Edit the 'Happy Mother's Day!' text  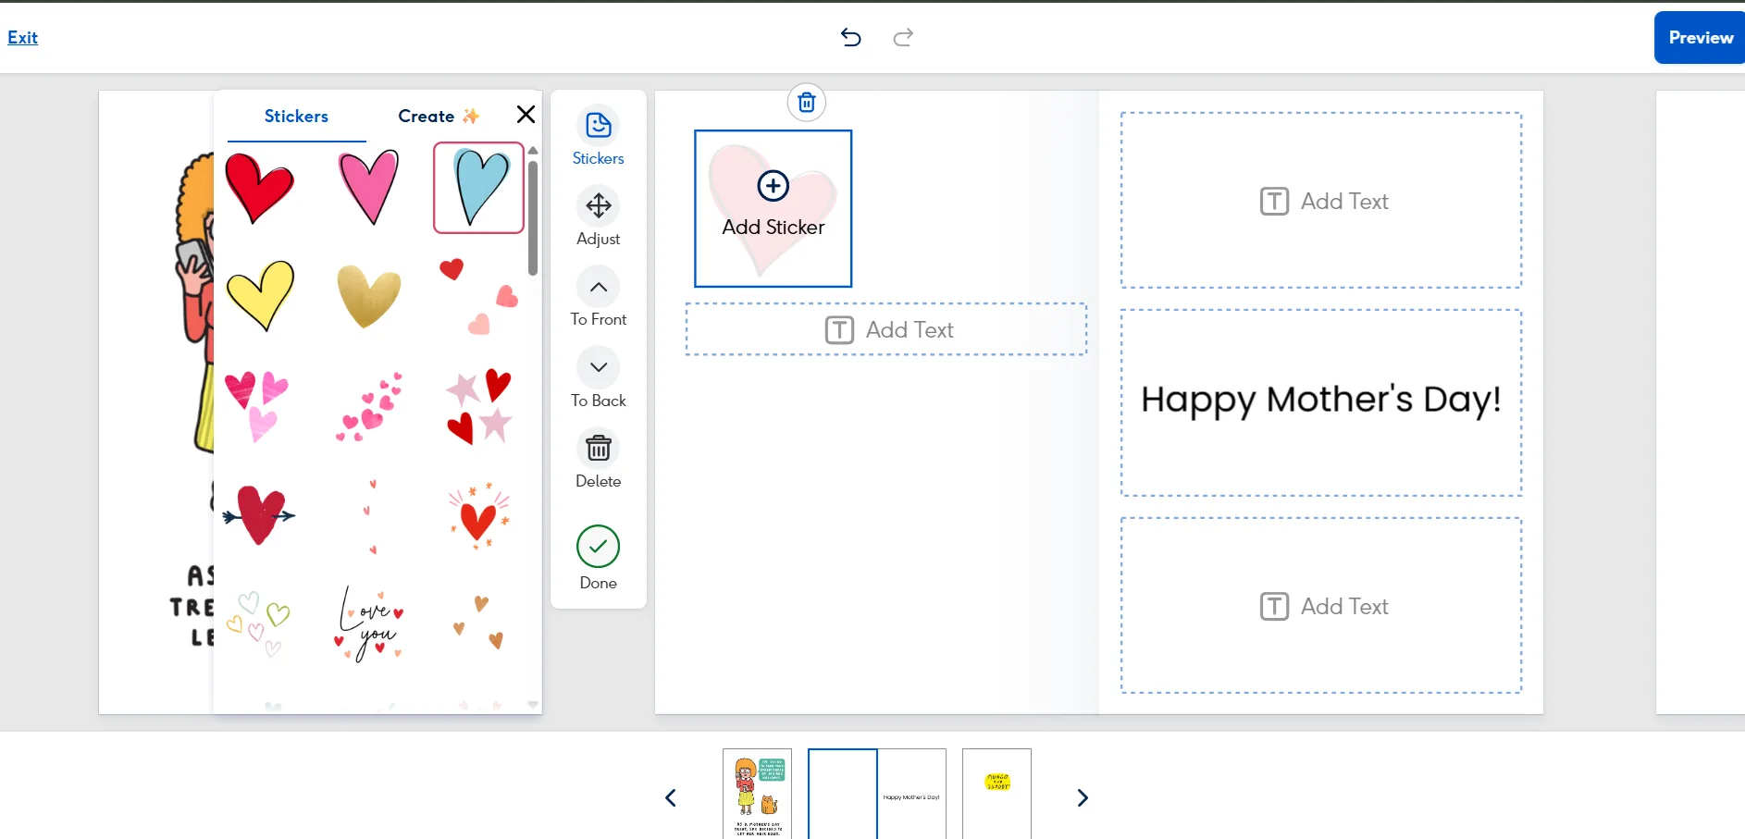coord(1321,401)
